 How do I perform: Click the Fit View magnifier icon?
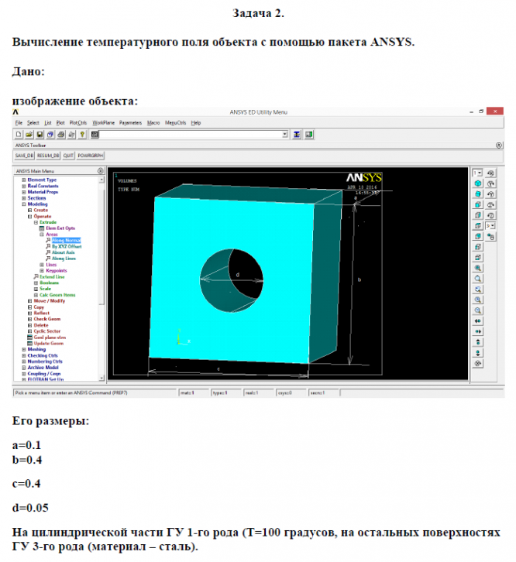477,268
